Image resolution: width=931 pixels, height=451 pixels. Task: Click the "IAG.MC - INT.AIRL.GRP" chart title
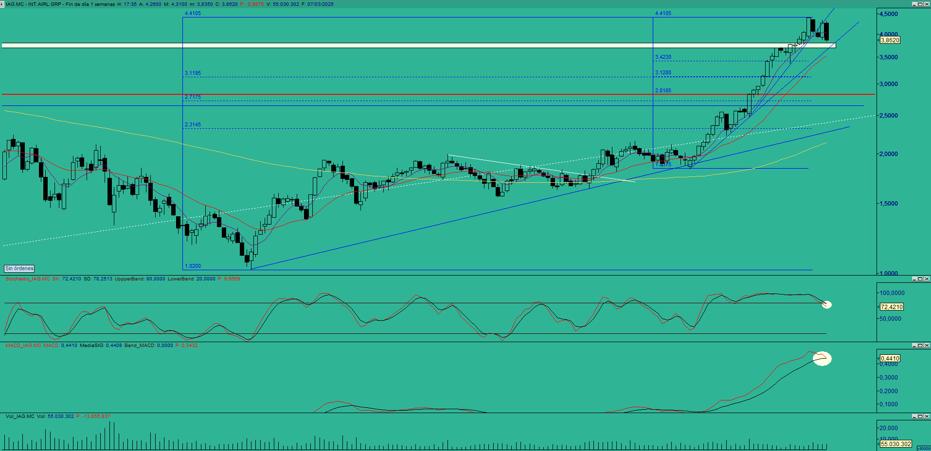coord(34,4)
